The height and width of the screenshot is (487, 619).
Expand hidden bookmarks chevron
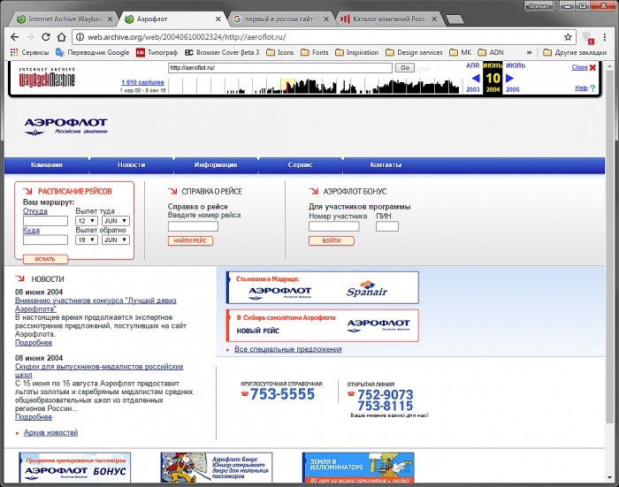point(529,52)
